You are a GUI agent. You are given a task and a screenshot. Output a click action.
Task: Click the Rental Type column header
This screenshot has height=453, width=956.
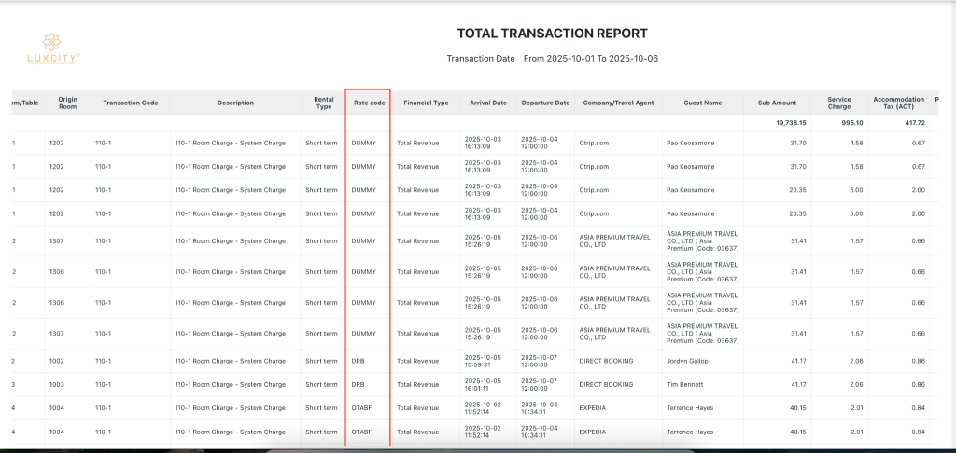click(x=324, y=103)
